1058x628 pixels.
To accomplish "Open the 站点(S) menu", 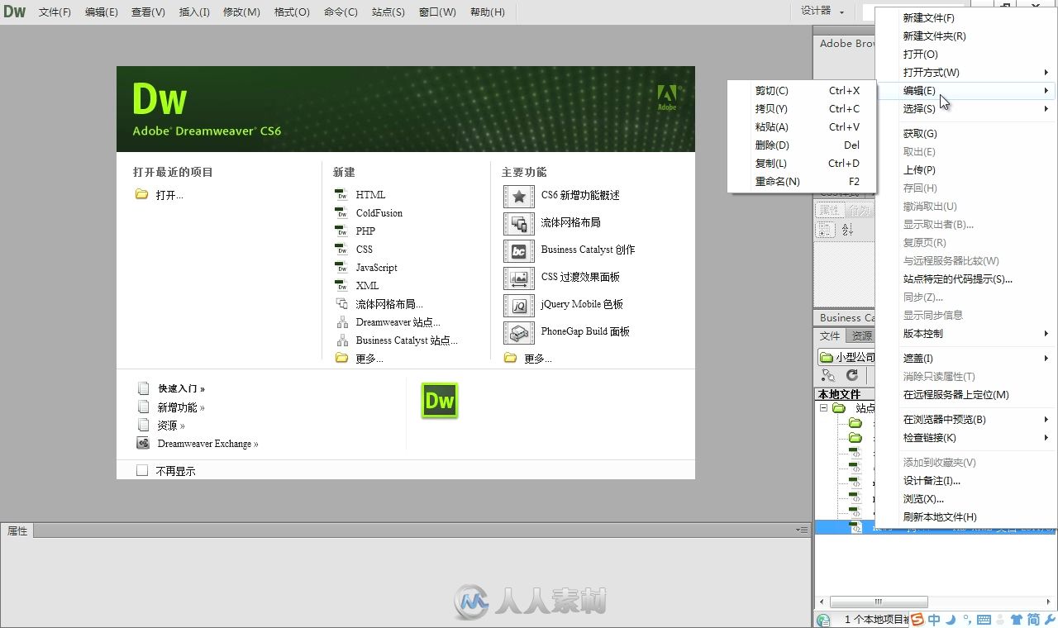I will 388,12.
